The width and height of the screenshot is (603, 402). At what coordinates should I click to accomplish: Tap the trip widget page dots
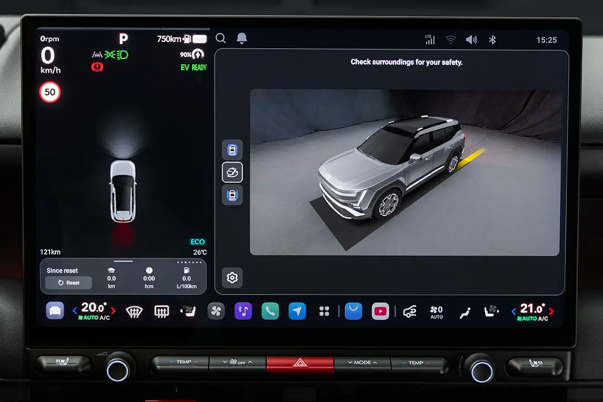point(190,262)
